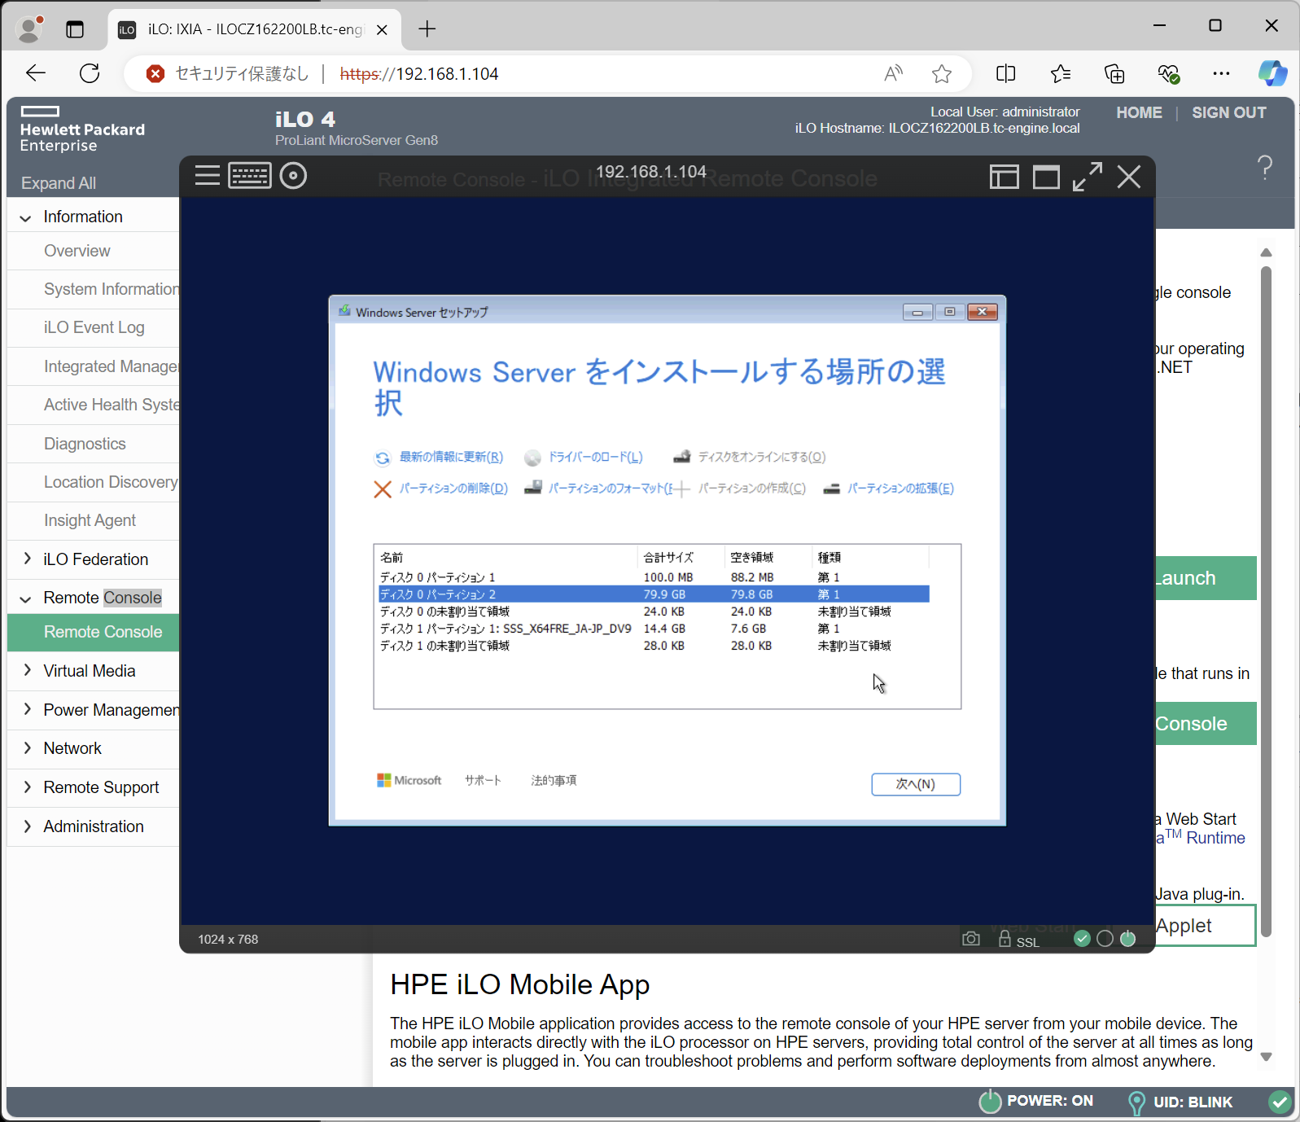Image resolution: width=1300 pixels, height=1122 pixels.
Task: Capture console screenshot camera icon
Action: [970, 939]
